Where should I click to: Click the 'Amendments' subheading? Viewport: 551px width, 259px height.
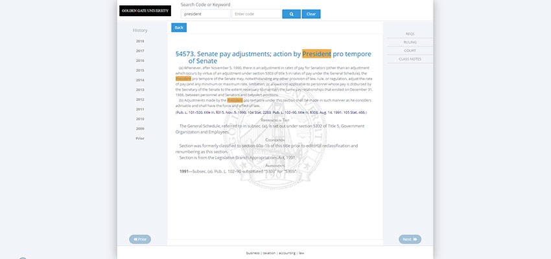coord(275,165)
